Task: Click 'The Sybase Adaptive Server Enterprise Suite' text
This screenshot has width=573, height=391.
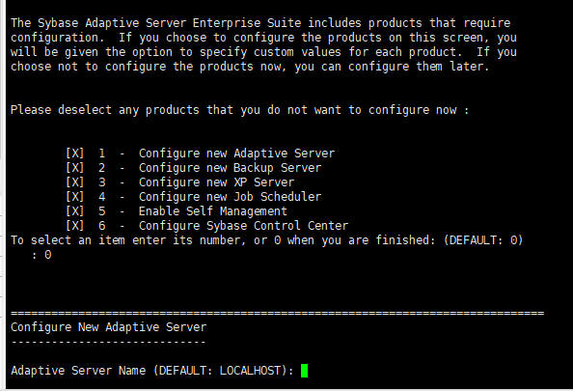Action: (155, 23)
